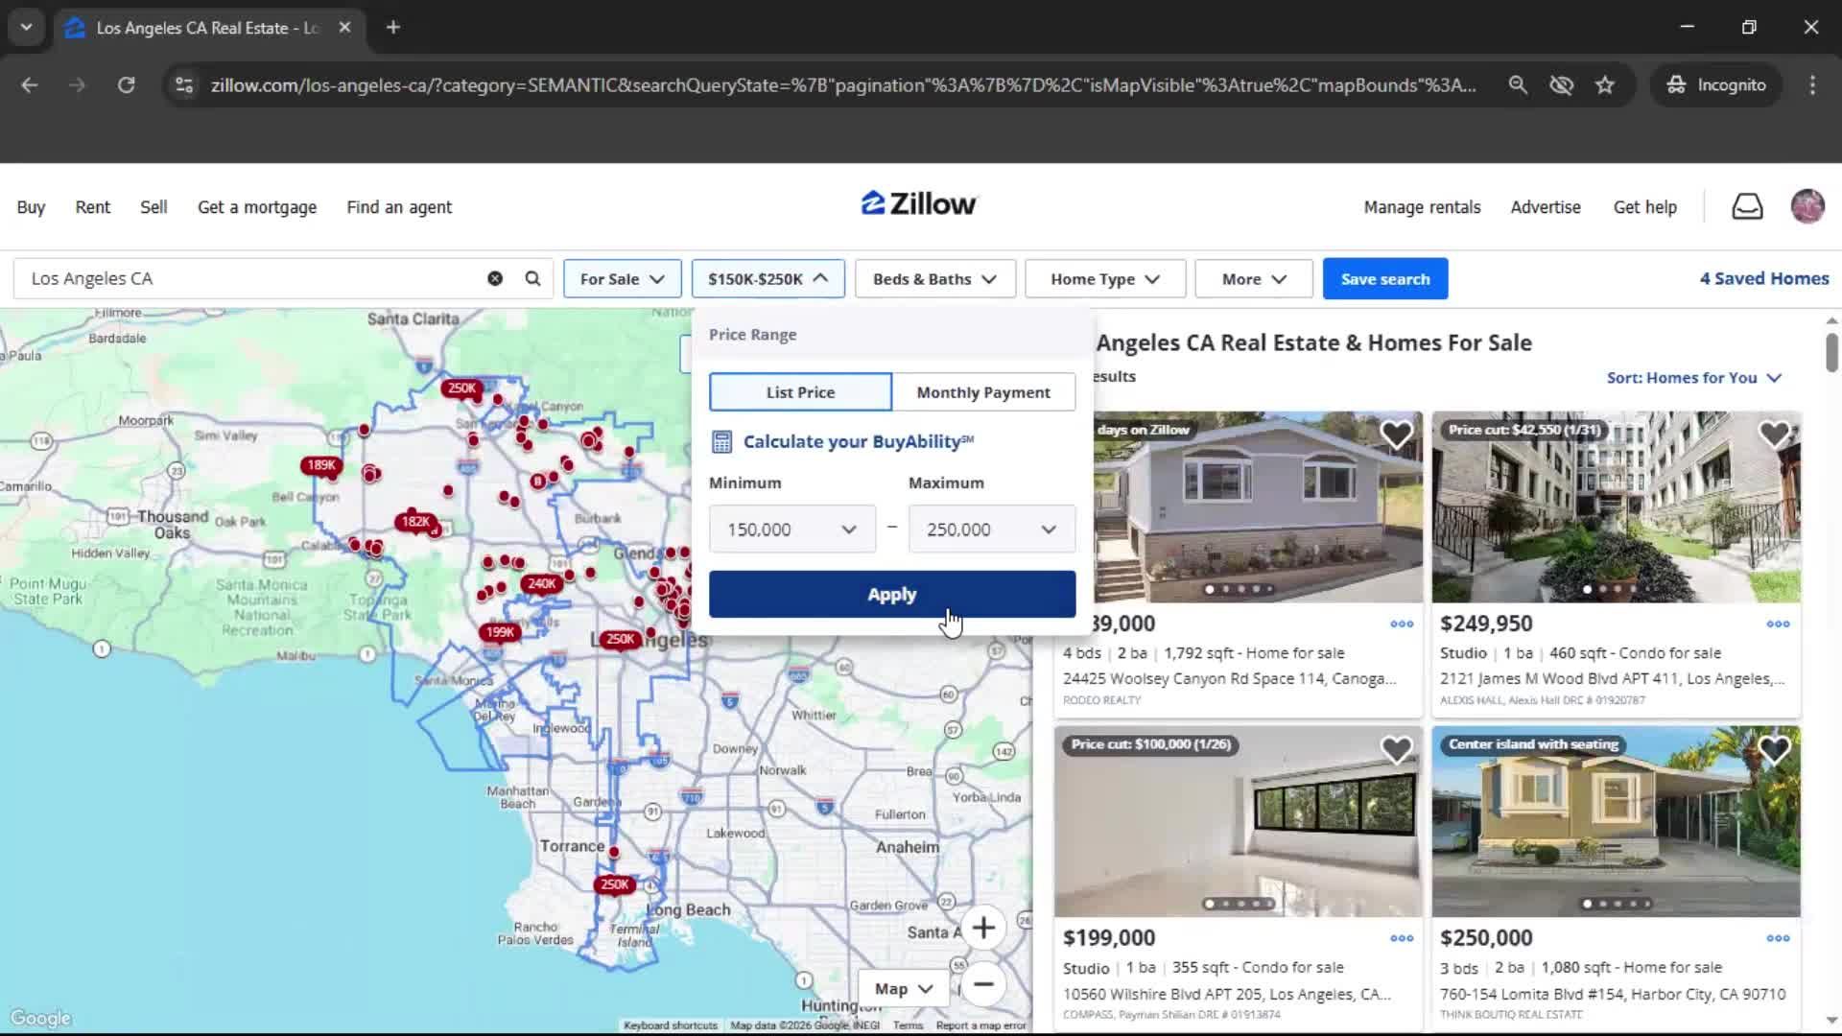Screen dimensions: 1842x1036
Task: Open the Zillow inbox icon
Action: 1747,206
